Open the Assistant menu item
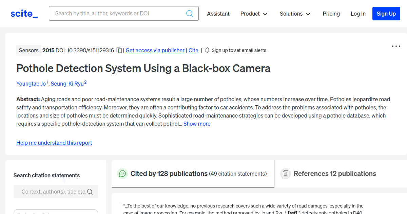This screenshot has height=214, width=407. [218, 14]
